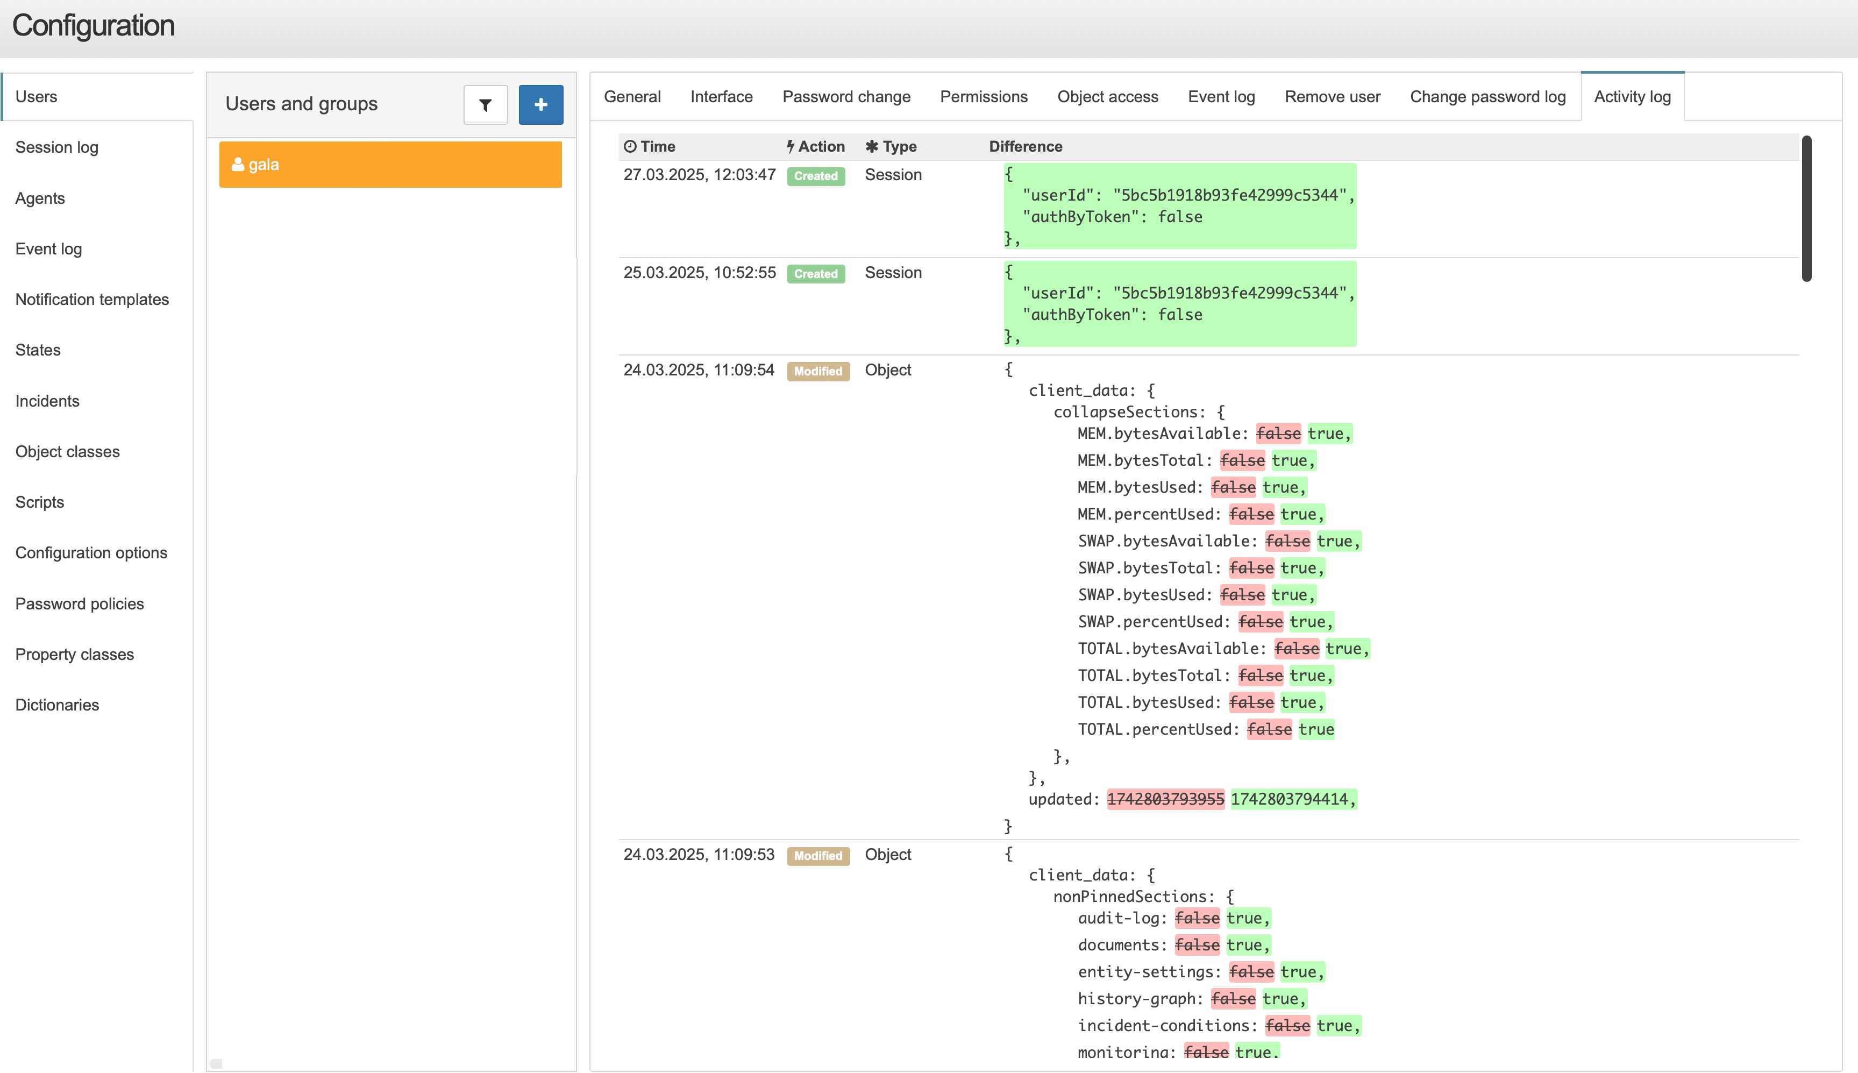Select the General tab
1858x1073 pixels.
point(632,96)
